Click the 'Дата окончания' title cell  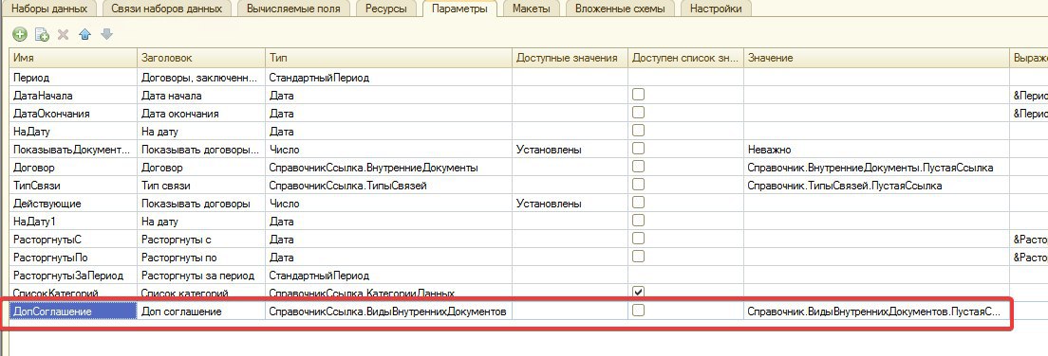click(x=201, y=114)
